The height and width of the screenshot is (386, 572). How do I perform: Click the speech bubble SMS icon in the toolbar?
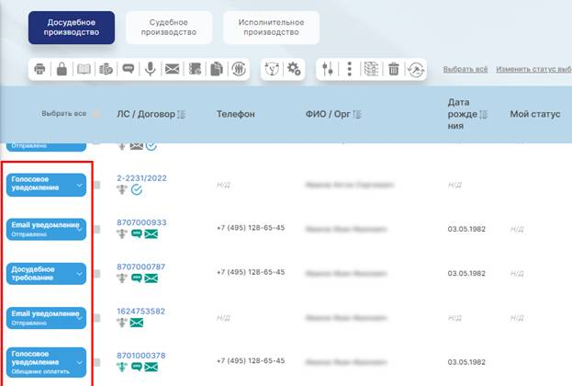click(x=128, y=69)
